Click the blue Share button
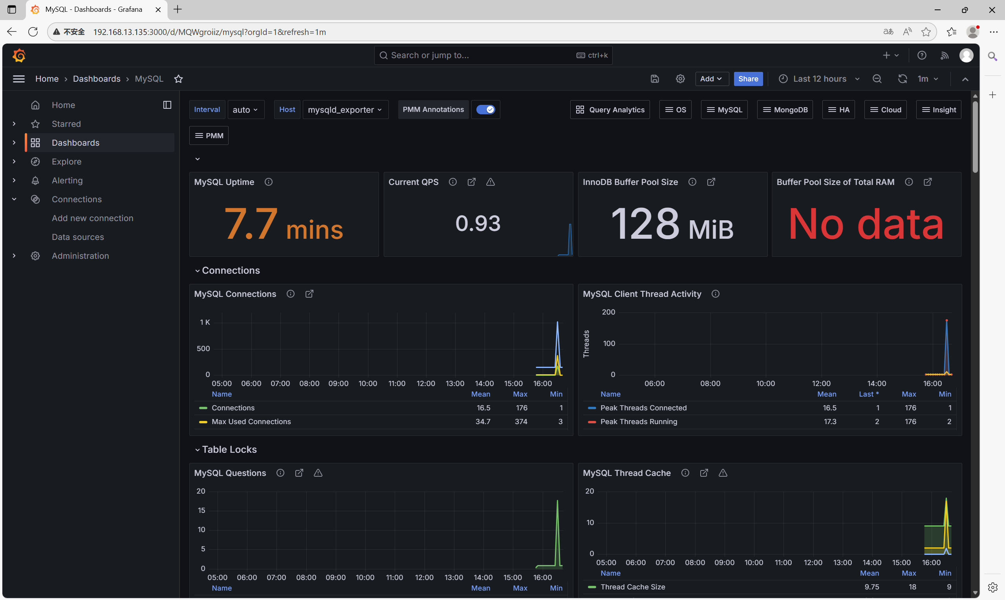This screenshot has width=1005, height=600. coord(748,79)
